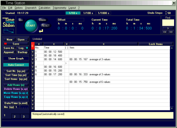Open the Trigonometry menu
This screenshot has width=177, height=128.
click(x=59, y=7)
